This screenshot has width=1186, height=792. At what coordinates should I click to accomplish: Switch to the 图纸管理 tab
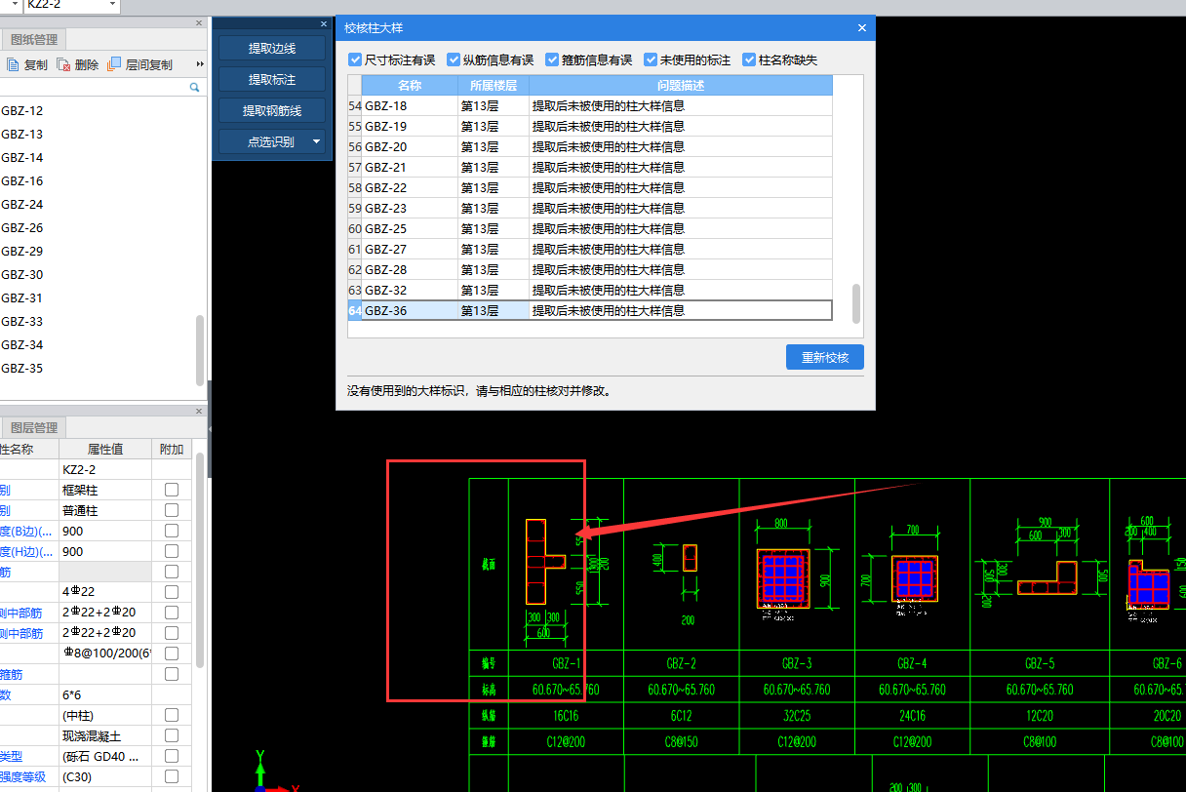pyautogui.click(x=35, y=40)
